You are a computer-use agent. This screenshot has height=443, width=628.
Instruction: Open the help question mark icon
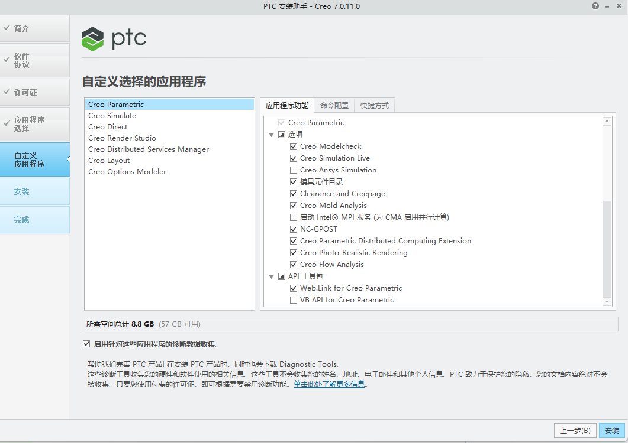(x=595, y=6)
